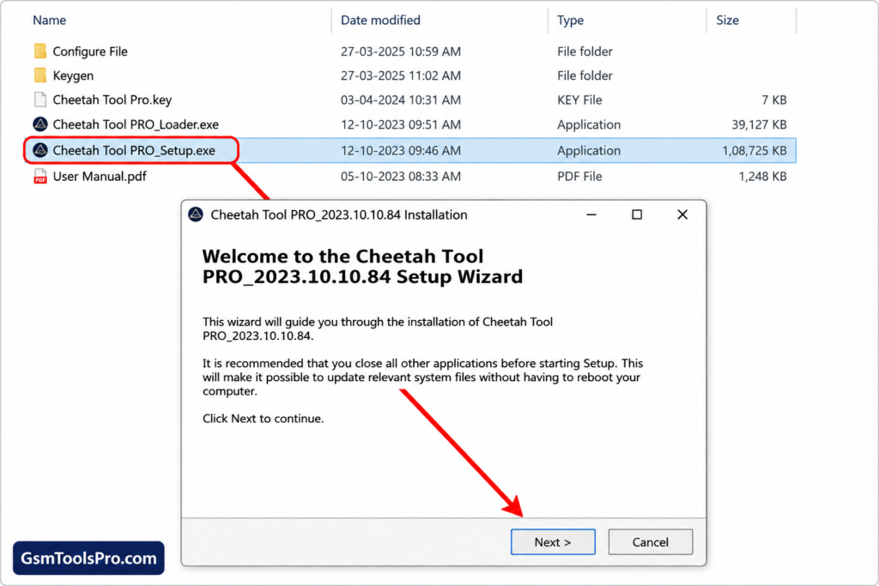
Task: Select Cheetah Tool PRO_Loader.exe file name
Action: (x=136, y=124)
